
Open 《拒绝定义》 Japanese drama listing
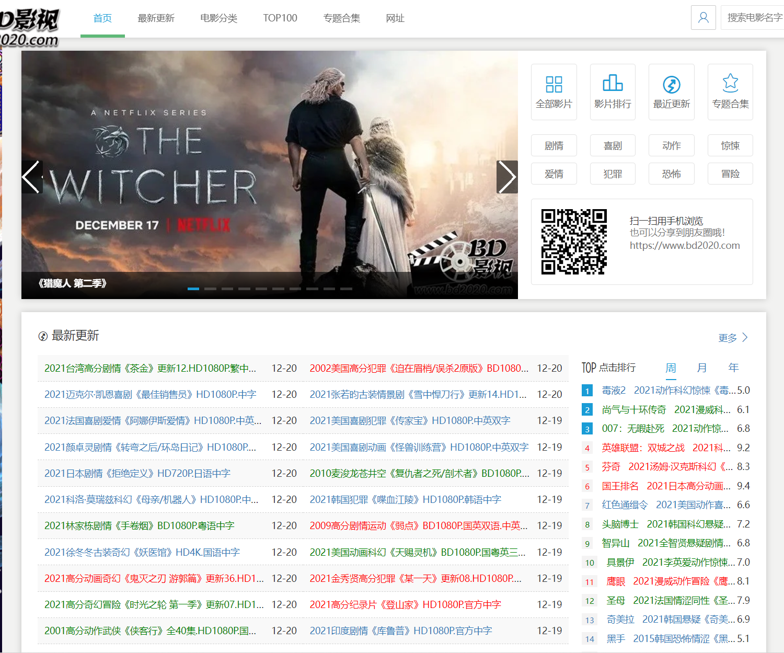point(137,473)
